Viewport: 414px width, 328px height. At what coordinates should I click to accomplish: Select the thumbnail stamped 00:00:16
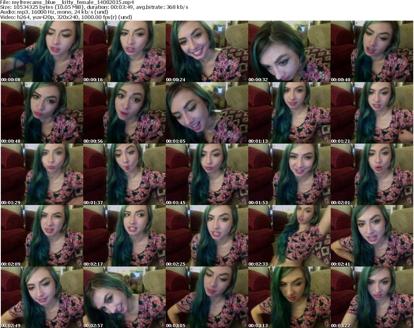click(125, 51)
